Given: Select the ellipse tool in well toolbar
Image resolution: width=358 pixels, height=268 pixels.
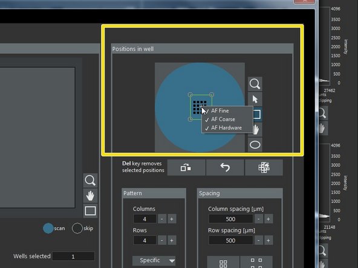Looking at the screenshot, I should (x=255, y=144).
